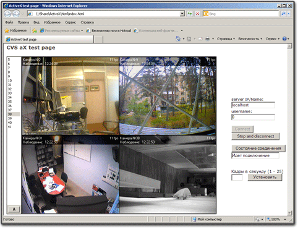Print via the printer toolbar icon
Screen dimensions: 303x229
coord(208,39)
